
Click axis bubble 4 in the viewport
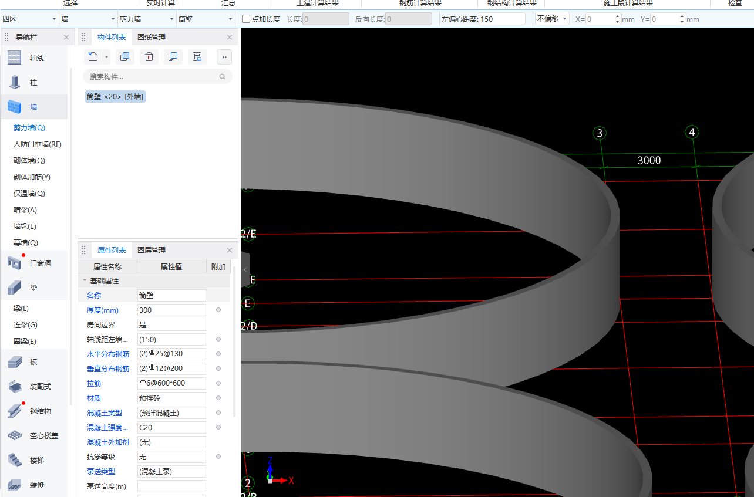pyautogui.click(x=692, y=132)
